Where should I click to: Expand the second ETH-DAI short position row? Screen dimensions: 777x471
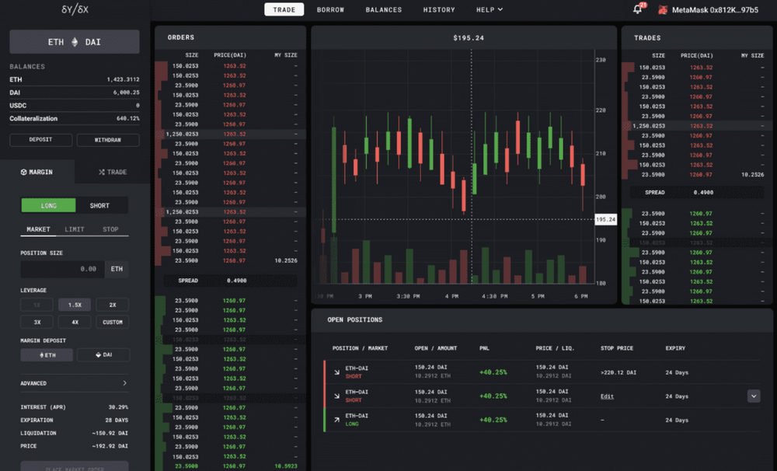(x=752, y=396)
